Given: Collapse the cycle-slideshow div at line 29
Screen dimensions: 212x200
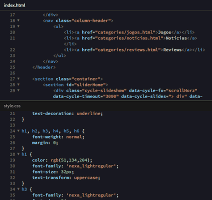Looking at the screenshot, I should pos(18,90).
